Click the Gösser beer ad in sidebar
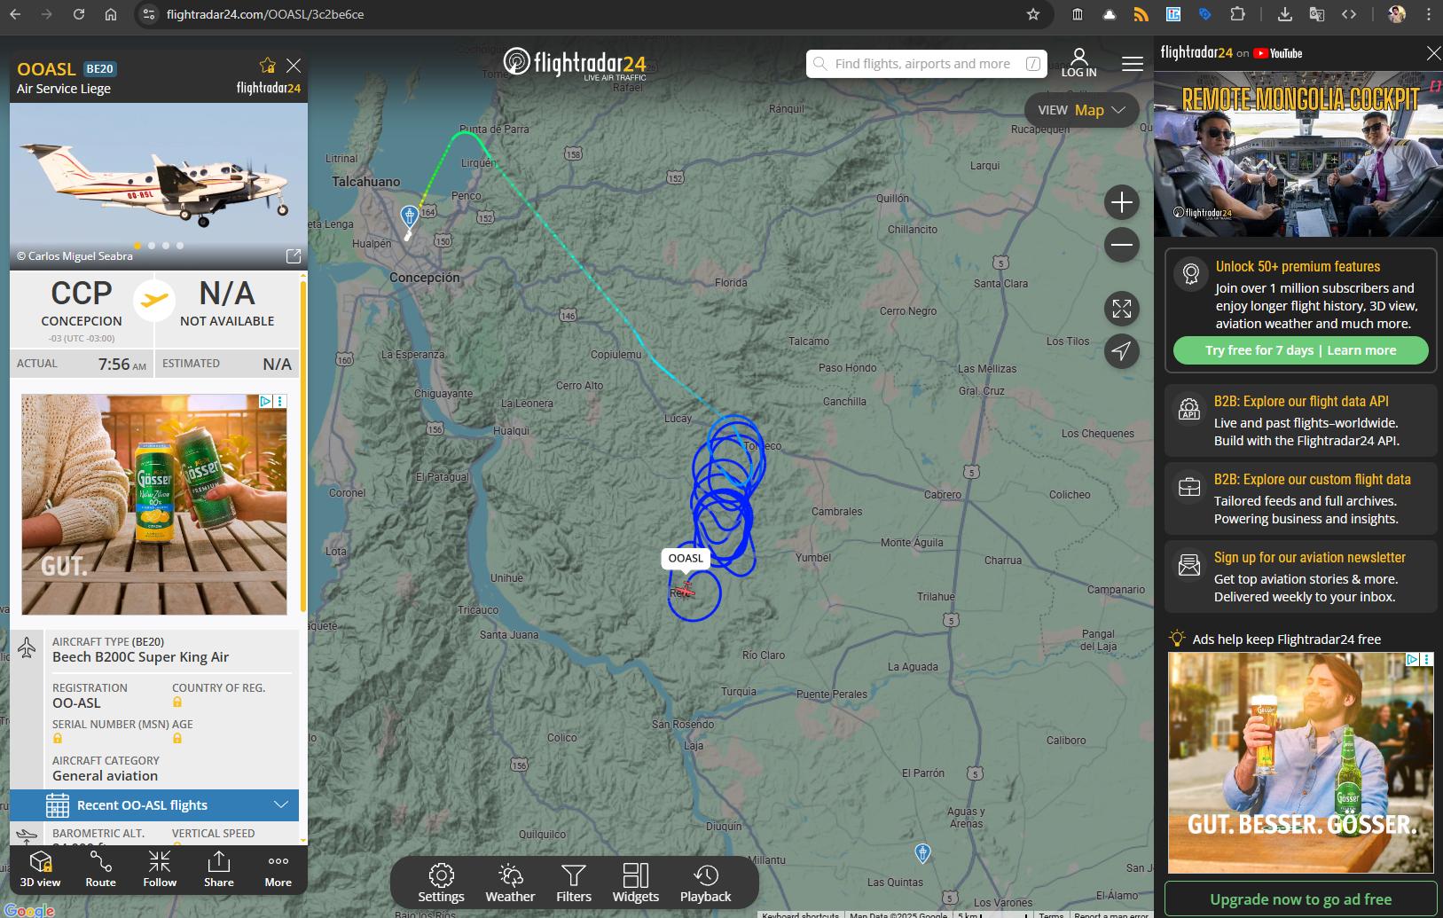 (1300, 763)
